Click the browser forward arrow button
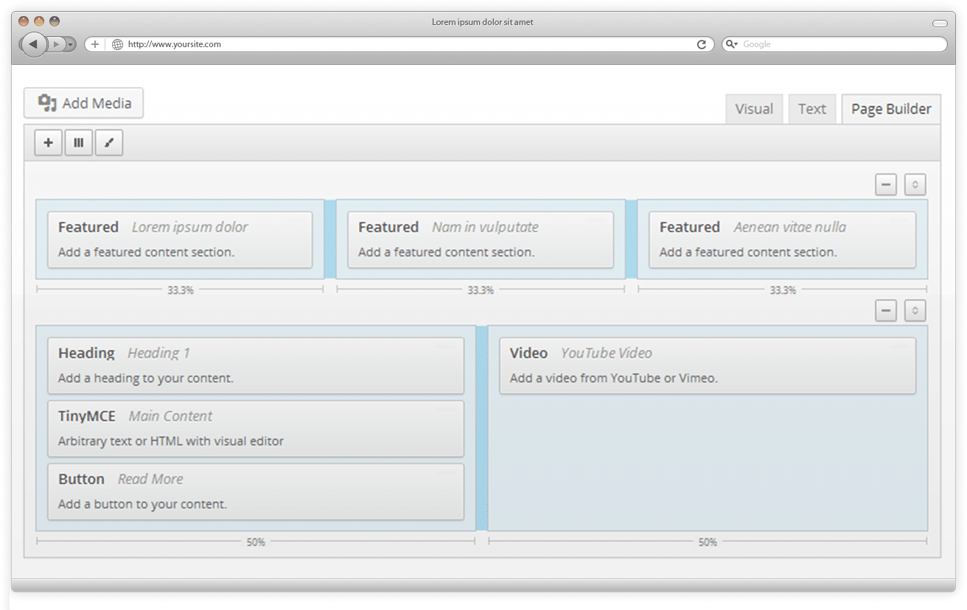 [57, 44]
